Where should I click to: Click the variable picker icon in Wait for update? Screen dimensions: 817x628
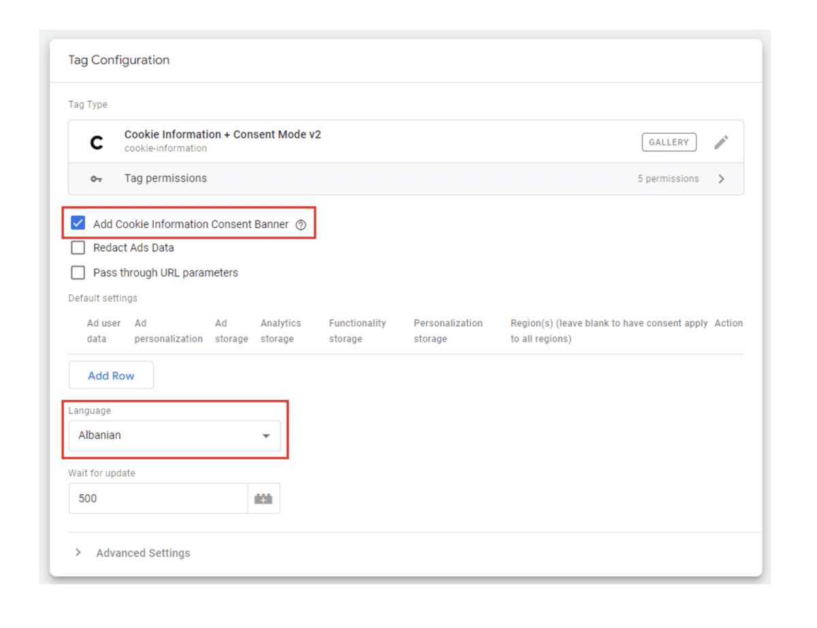point(263,498)
